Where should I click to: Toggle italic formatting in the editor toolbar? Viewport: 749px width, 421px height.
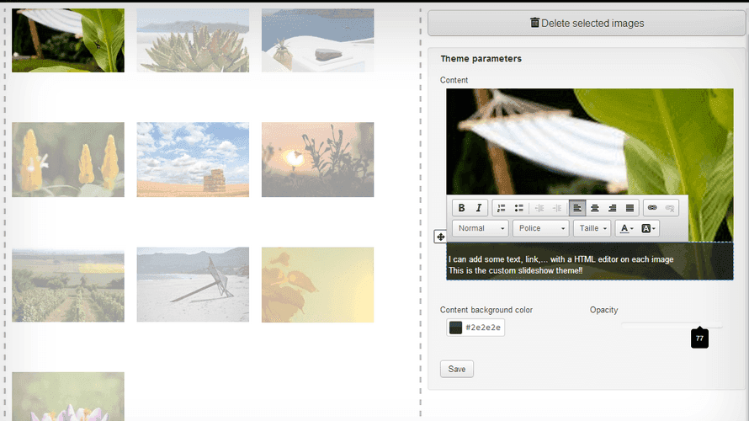point(479,208)
